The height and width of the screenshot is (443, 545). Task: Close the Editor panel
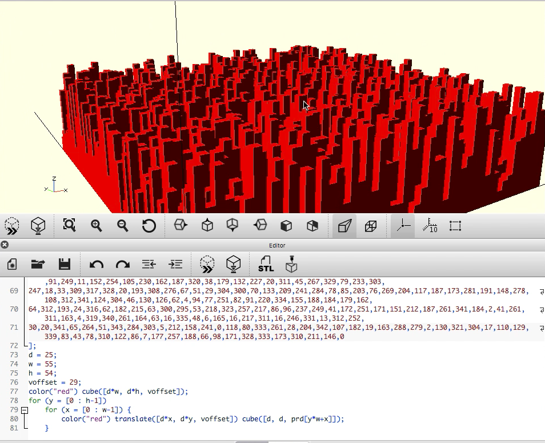coord(5,245)
